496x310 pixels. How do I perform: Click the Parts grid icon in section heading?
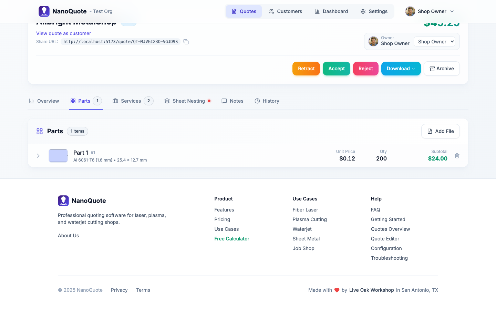[x=40, y=131]
